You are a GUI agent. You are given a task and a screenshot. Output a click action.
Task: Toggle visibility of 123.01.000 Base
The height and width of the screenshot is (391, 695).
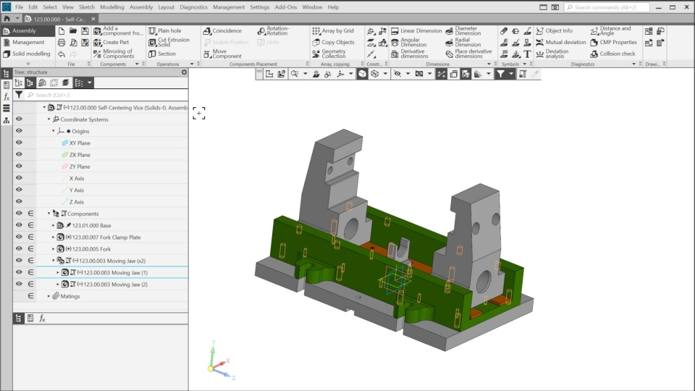click(19, 225)
